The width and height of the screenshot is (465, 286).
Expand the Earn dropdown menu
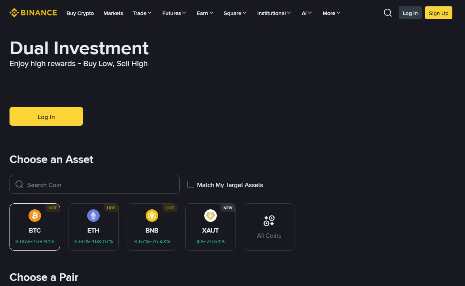tap(205, 13)
